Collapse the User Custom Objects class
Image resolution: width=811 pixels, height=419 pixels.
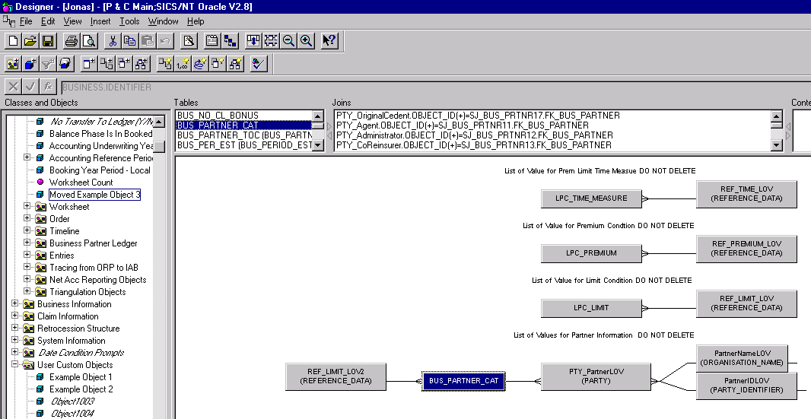tap(15, 365)
